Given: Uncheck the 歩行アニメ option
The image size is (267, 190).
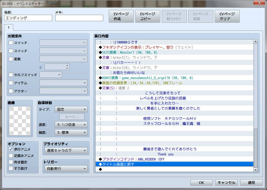Looking at the screenshot, I should (11, 149).
